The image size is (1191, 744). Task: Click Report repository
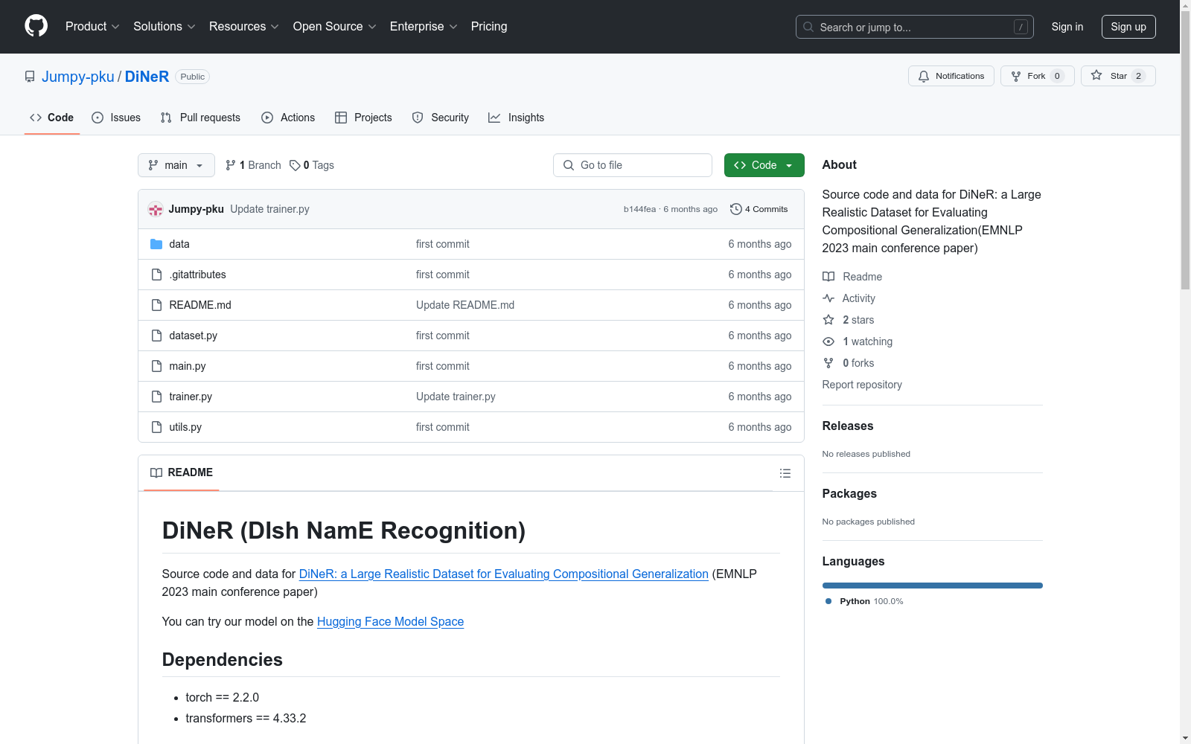(862, 385)
